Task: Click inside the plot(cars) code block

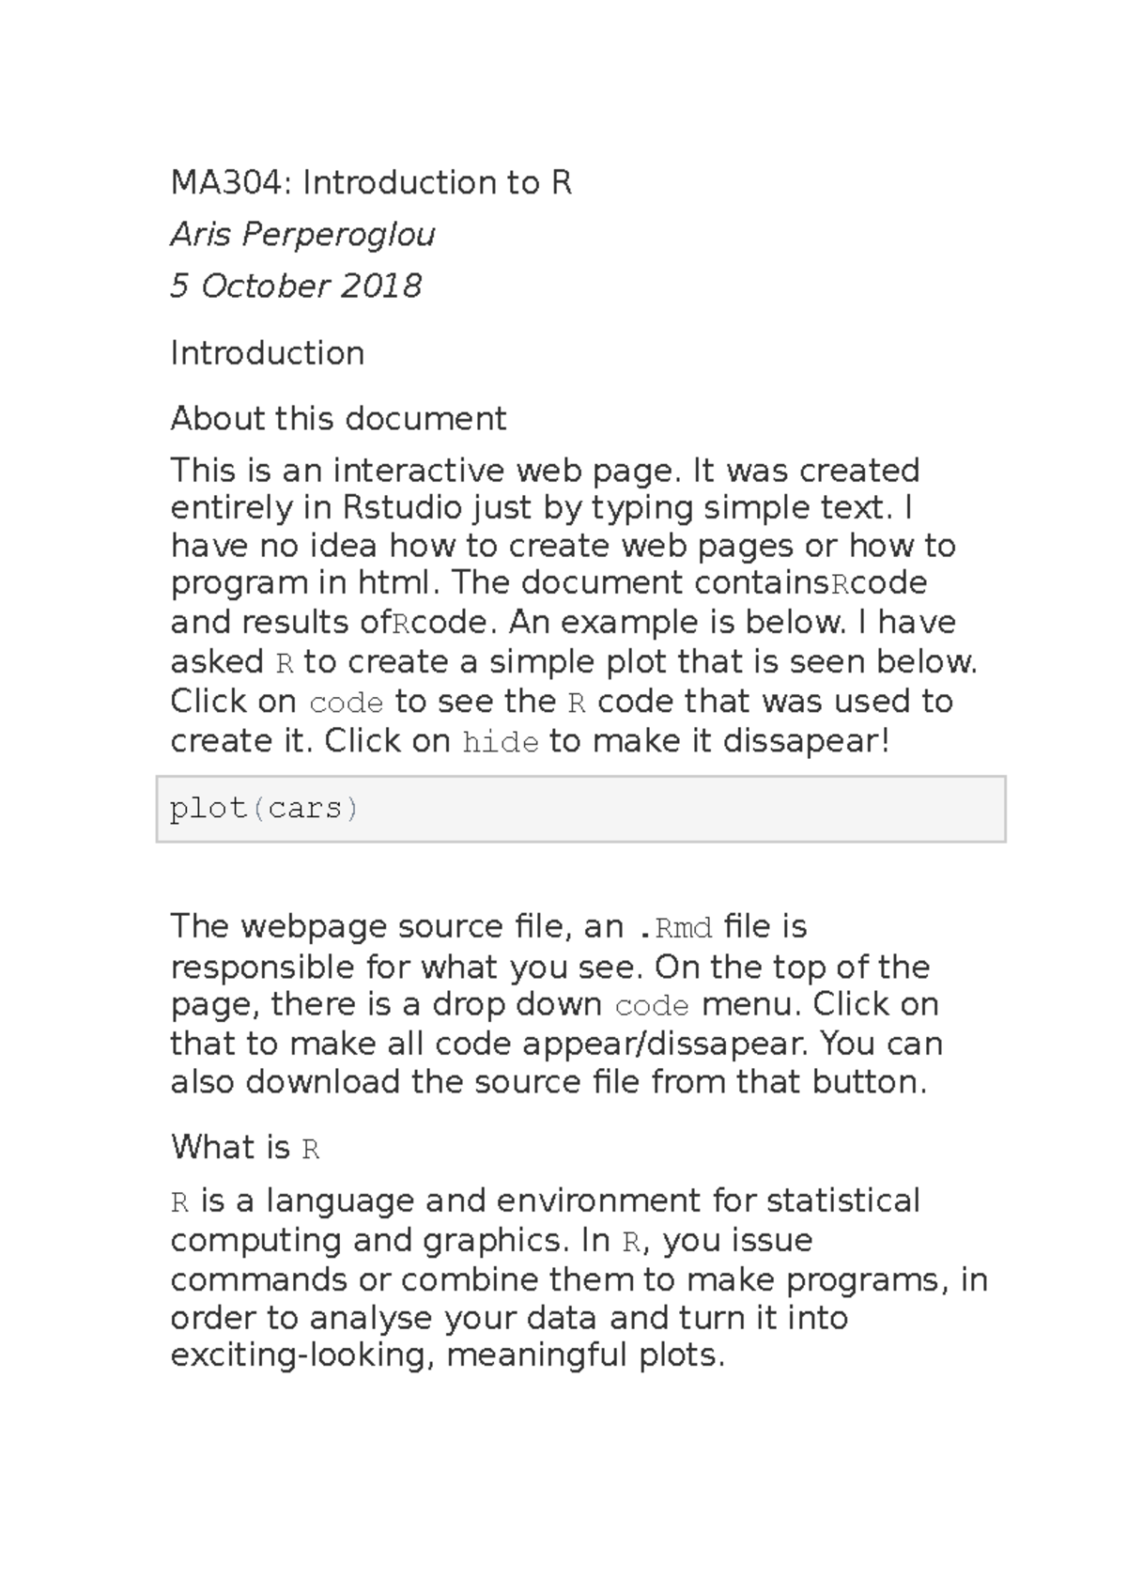Action: tap(580, 809)
